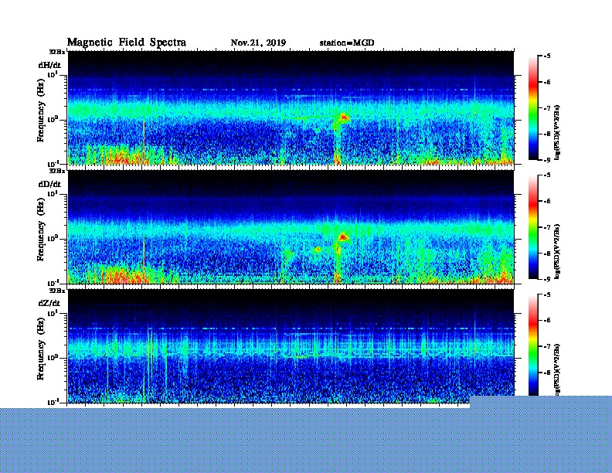
Task: Click the -9 tick on the dD/dt colorbar
Action: click(x=547, y=279)
